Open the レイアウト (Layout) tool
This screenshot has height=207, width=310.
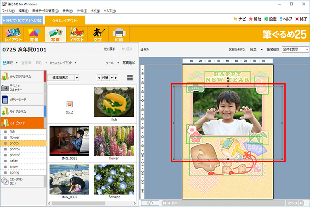coord(13,34)
